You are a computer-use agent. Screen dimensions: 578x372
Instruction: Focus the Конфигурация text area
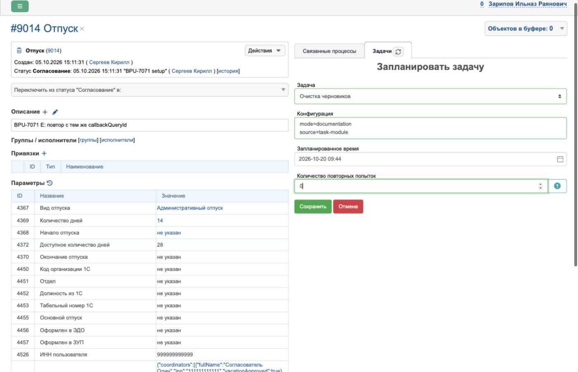click(430, 128)
